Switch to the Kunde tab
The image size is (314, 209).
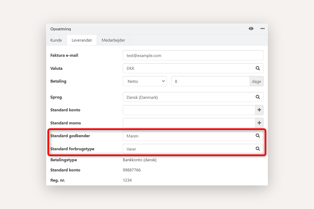pyautogui.click(x=56, y=40)
